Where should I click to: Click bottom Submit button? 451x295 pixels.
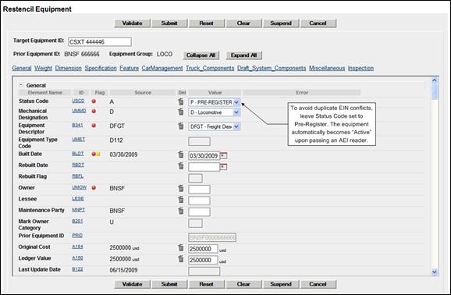coord(169,284)
